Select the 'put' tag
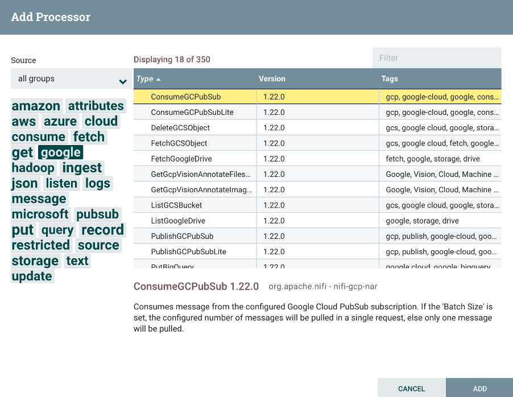 [23, 230]
